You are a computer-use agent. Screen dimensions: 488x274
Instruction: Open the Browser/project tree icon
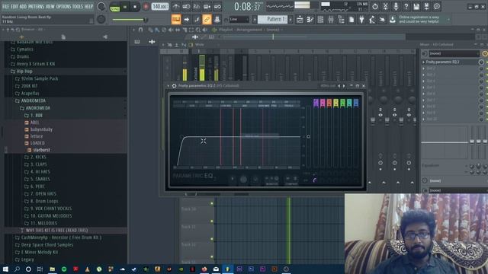click(x=341, y=20)
